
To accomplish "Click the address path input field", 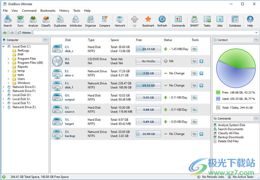I will [146, 33].
